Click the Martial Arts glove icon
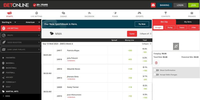This screenshot has width=200, height=100. (x=3, y=91)
